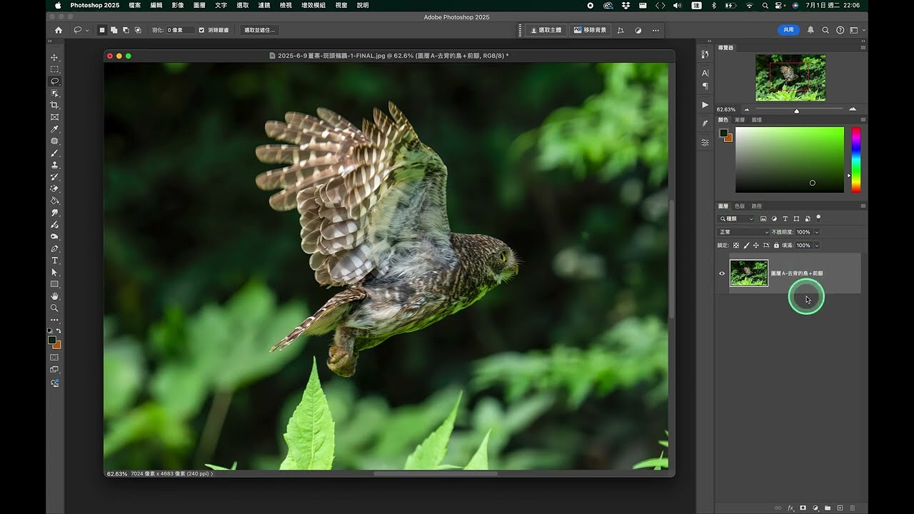Viewport: 914px width, 514px height.
Task: Choose Subtract from Selection mode
Action: pos(126,30)
